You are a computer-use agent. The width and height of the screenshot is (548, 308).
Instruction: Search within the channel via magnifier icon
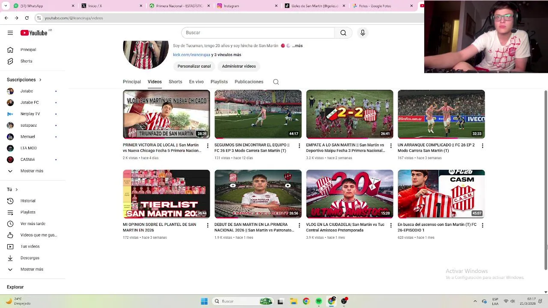[276, 82]
